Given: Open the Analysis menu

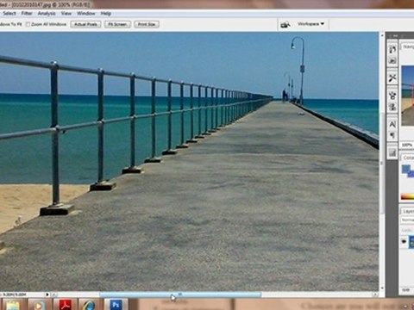Looking at the screenshot, I should click(47, 13).
